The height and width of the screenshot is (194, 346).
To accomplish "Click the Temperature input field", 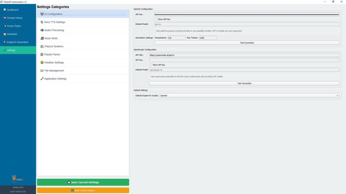I will [176, 38].
